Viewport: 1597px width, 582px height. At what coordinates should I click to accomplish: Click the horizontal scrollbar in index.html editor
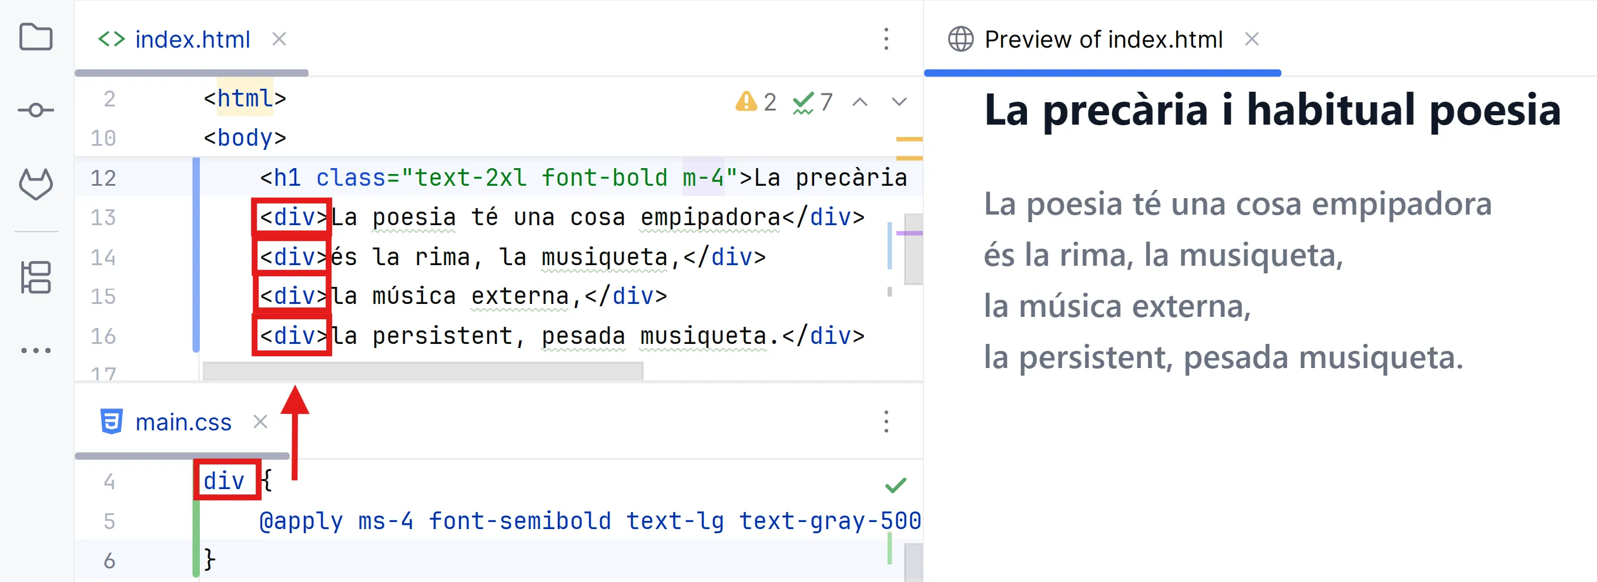422,370
